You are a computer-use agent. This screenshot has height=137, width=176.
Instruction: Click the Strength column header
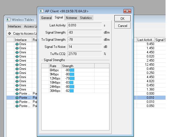pos(68,66)
